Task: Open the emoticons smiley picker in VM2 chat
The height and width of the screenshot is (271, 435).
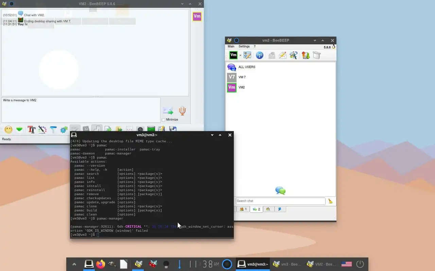Action: click(x=8, y=129)
